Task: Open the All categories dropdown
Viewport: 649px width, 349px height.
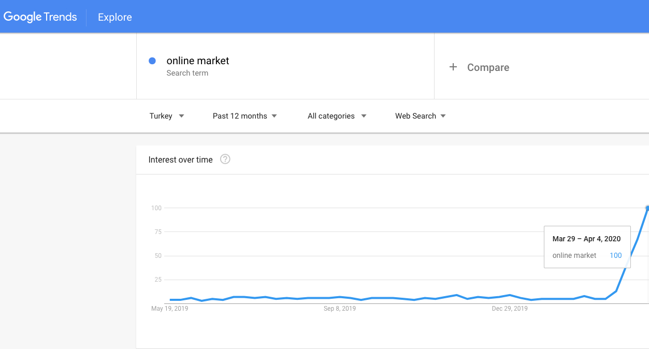Action: pos(337,116)
